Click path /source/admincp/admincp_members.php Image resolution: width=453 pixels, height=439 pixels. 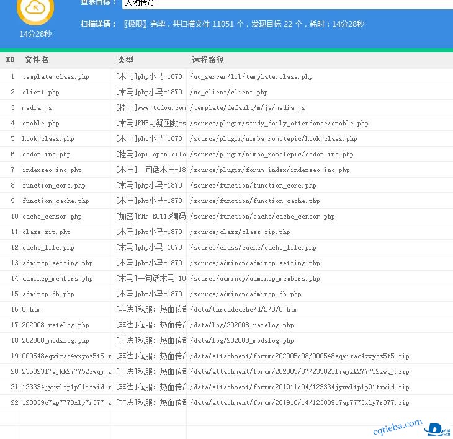tap(255, 279)
